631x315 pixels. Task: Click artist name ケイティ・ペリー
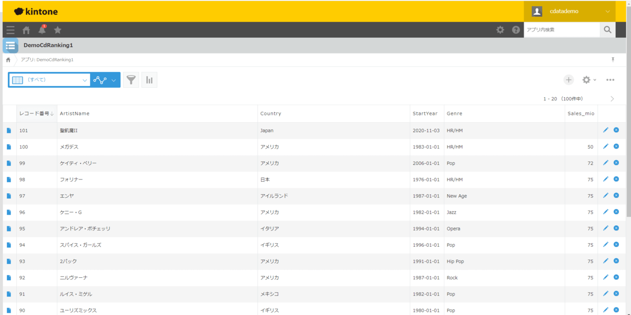point(78,163)
